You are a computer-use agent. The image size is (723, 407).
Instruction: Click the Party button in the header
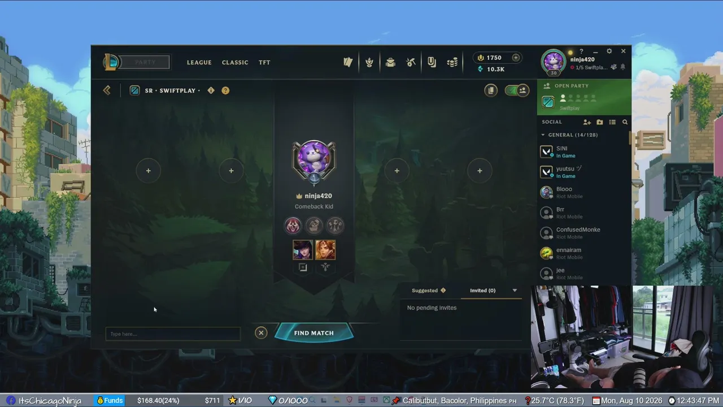point(145,62)
